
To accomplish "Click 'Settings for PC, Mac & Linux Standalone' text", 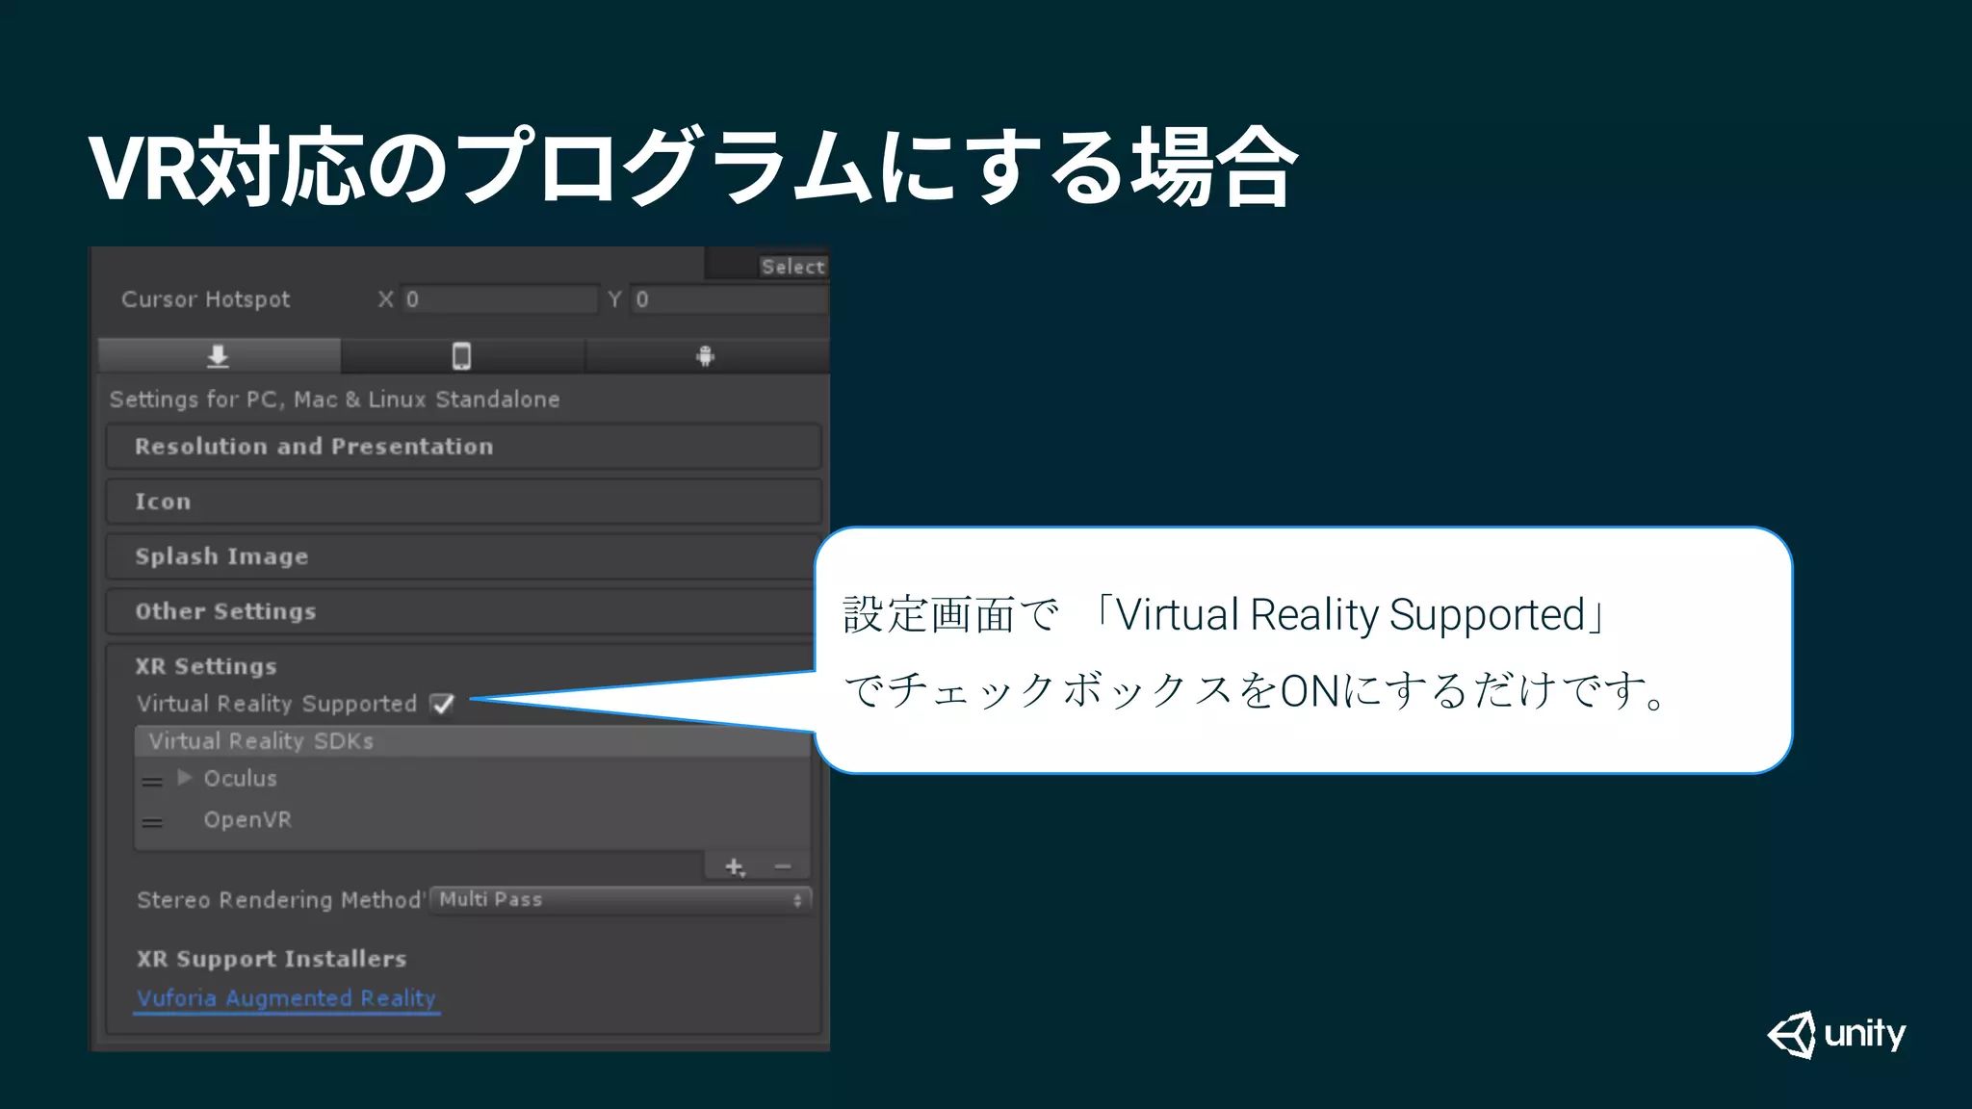I will 334,400.
